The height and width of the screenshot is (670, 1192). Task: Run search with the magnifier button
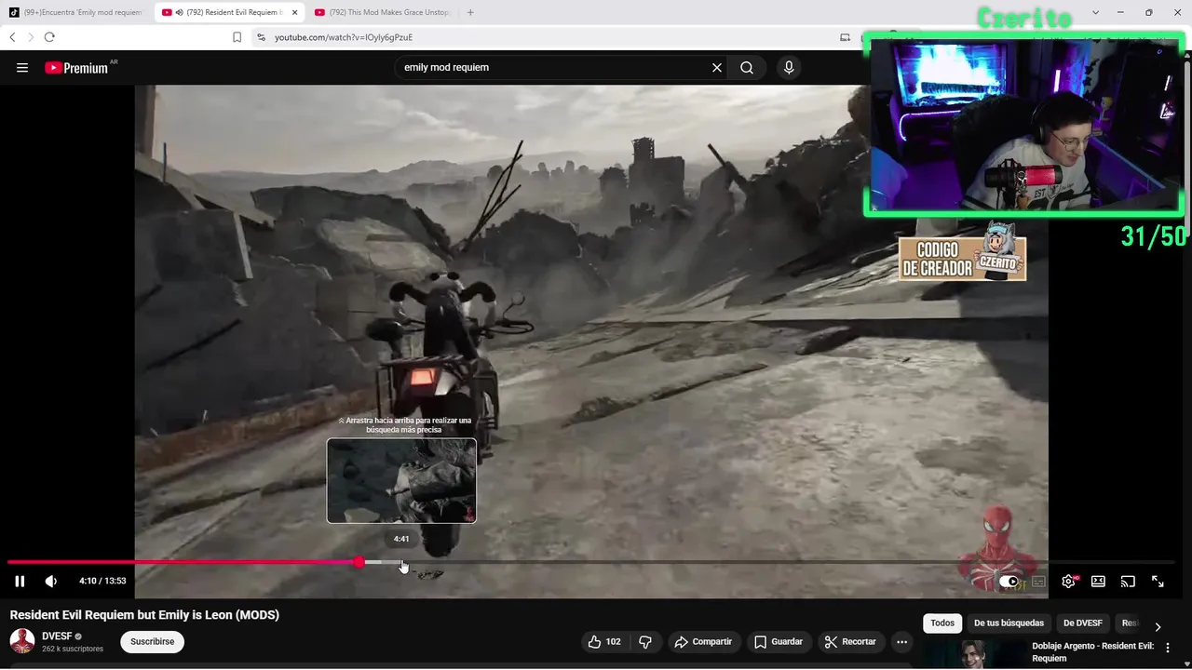pyautogui.click(x=747, y=68)
